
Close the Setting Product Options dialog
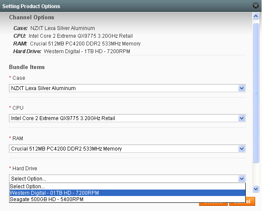tap(256, 6)
